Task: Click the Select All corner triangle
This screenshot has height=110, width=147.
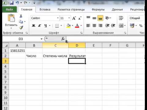Action: [6, 46]
